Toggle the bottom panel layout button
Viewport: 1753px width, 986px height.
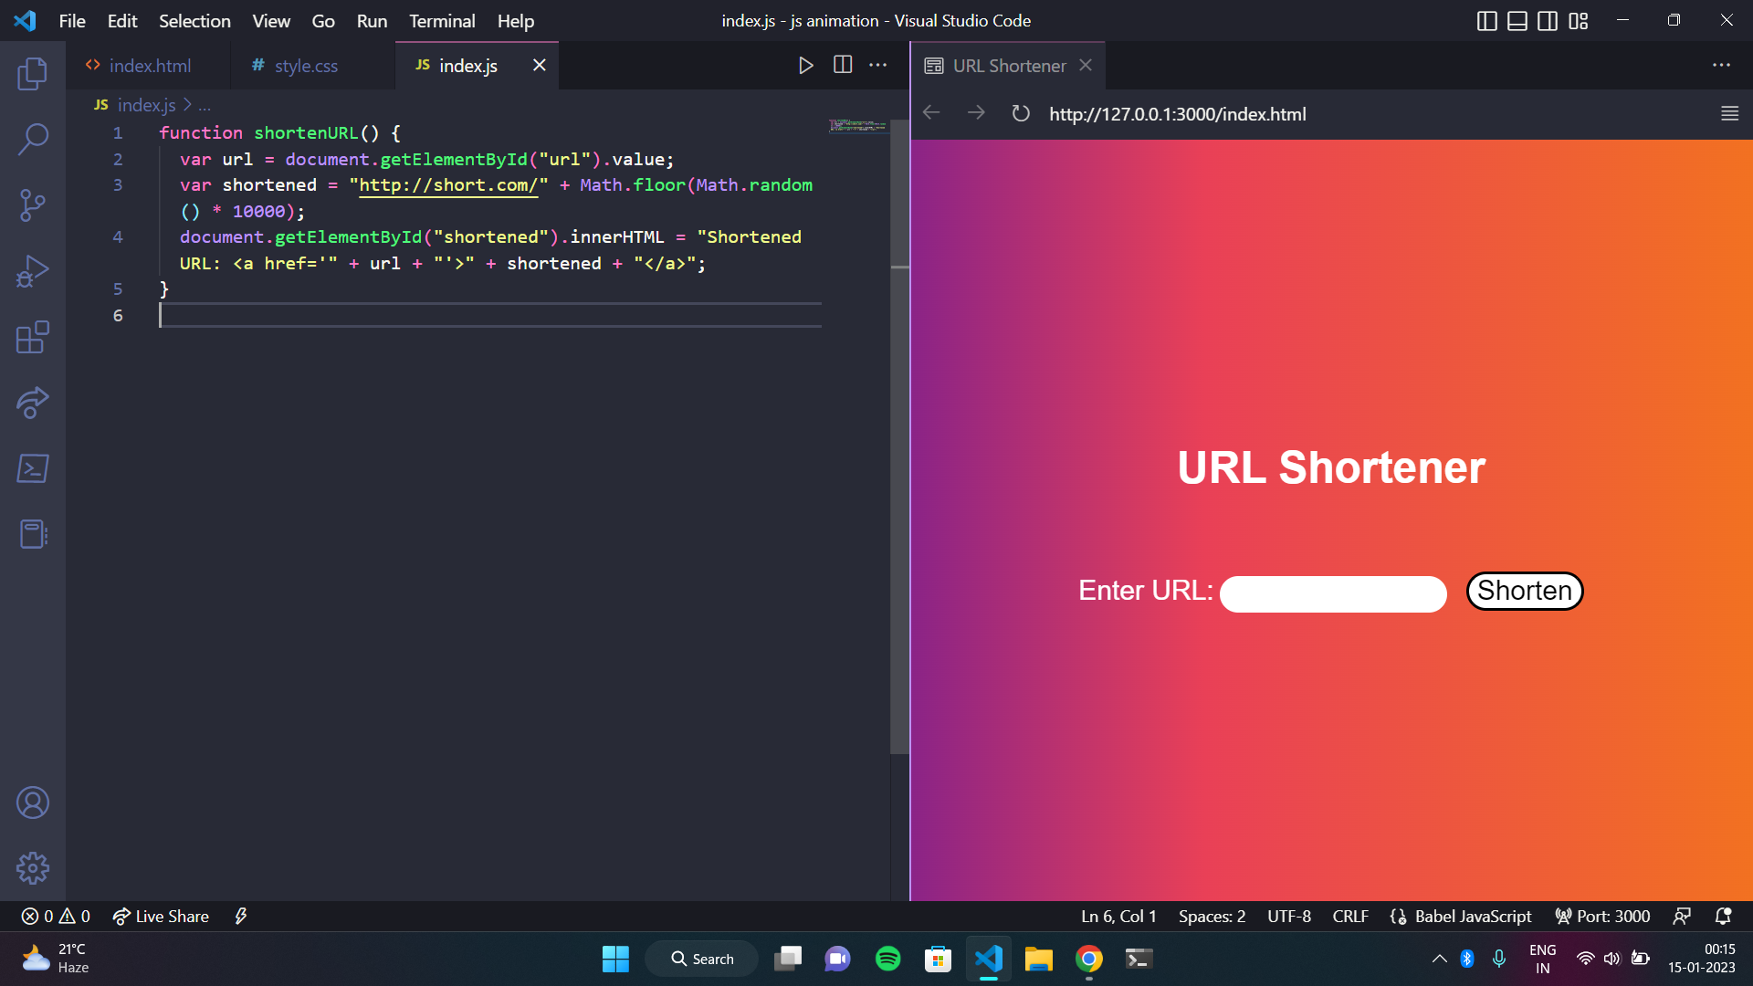tap(1517, 21)
